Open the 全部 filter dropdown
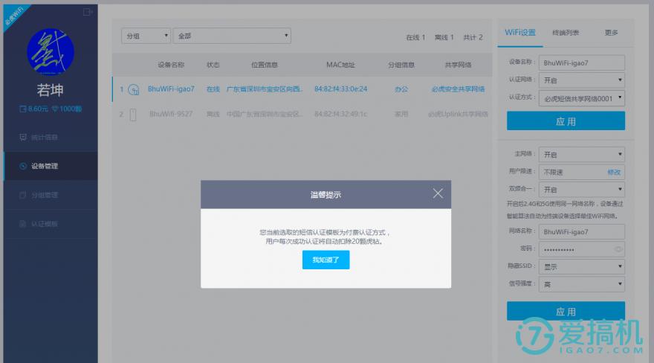This screenshot has height=363, width=654. tap(232, 36)
